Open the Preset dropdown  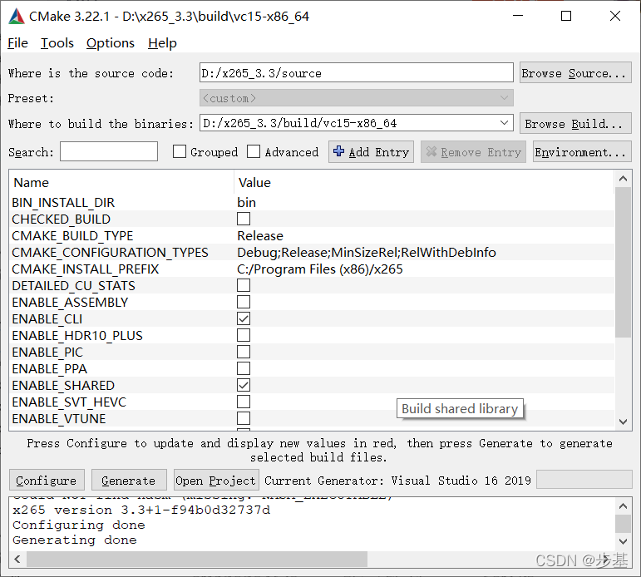point(356,98)
